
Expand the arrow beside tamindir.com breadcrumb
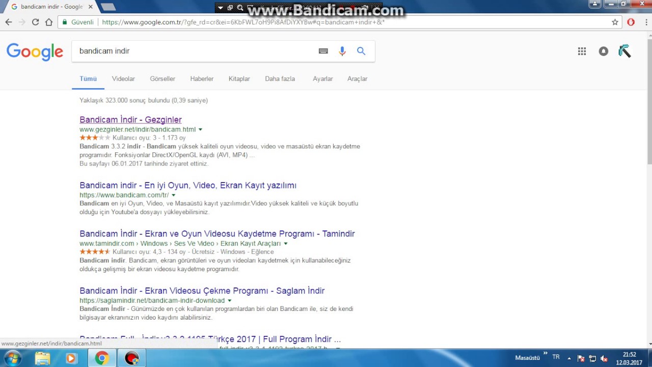click(x=285, y=244)
